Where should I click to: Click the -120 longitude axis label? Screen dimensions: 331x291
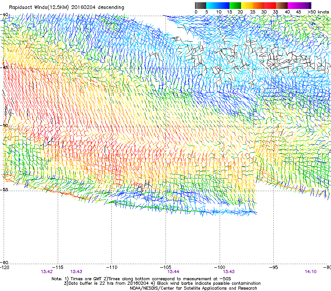tap(4, 267)
